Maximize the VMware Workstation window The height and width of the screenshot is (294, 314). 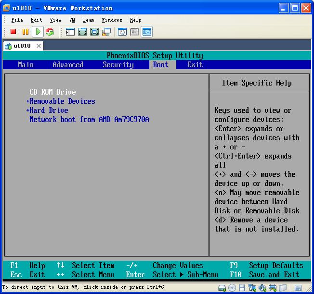(295, 8)
